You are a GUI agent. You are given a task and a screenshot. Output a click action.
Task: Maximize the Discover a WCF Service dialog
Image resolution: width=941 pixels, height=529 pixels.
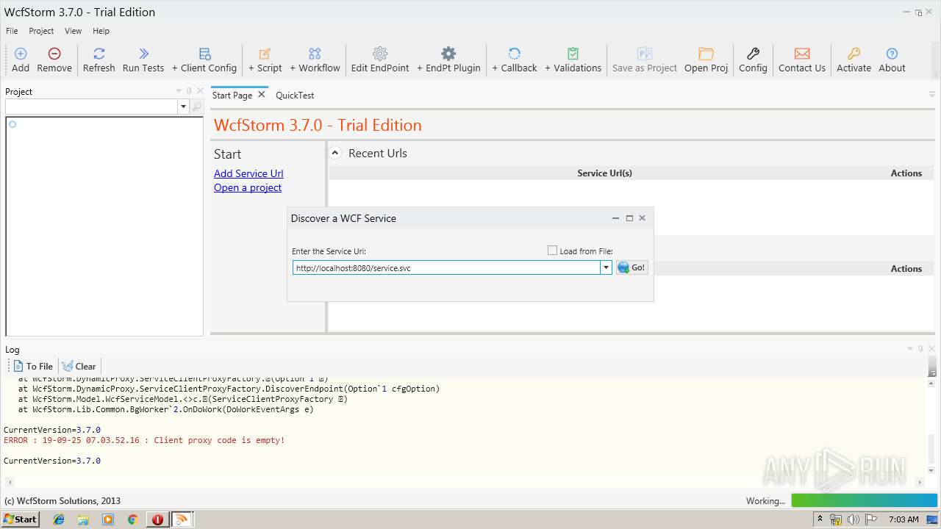tap(629, 218)
